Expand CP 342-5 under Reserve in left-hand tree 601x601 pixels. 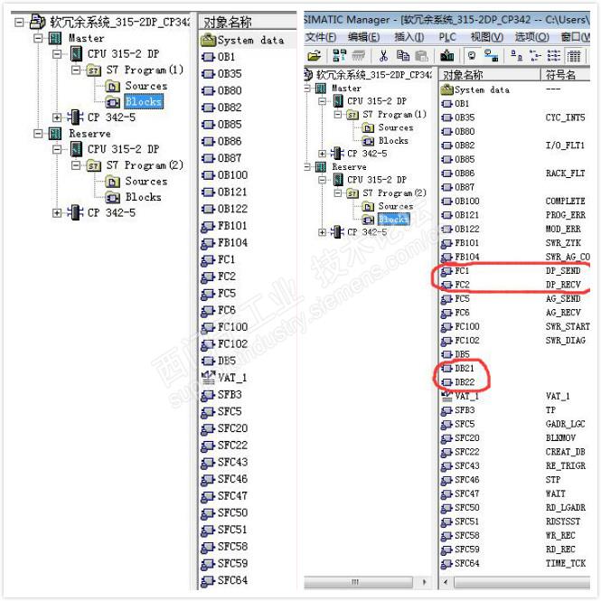(57, 212)
